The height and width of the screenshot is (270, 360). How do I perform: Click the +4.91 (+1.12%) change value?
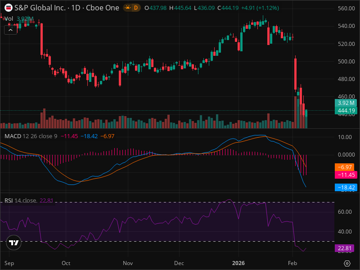[x=260, y=8]
